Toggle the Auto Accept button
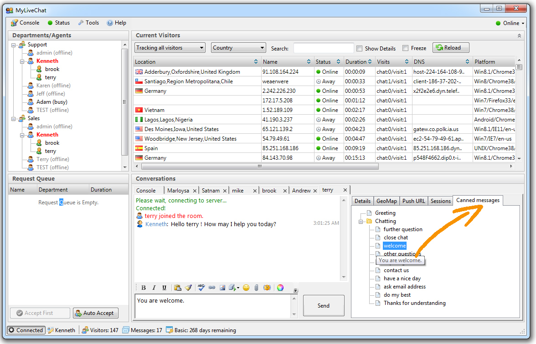The image size is (536, 344). 95,313
